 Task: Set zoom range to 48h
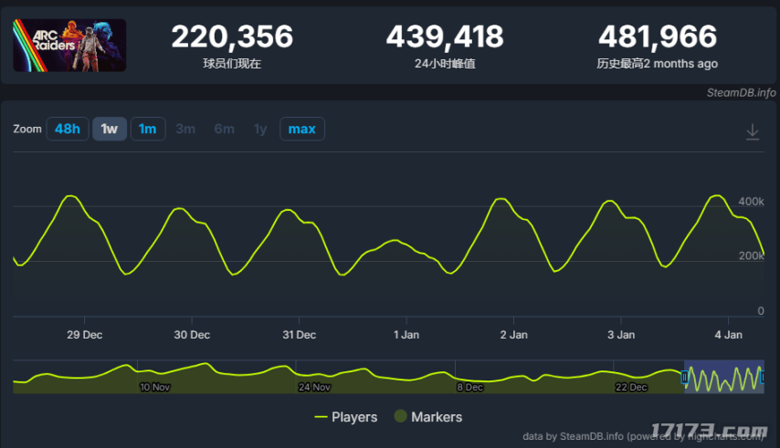(x=68, y=129)
